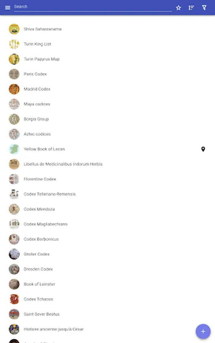This screenshot has width=215, height=343.
Task: Tap the location pin beside Yellow Book of Lecan
Action: [x=203, y=149]
